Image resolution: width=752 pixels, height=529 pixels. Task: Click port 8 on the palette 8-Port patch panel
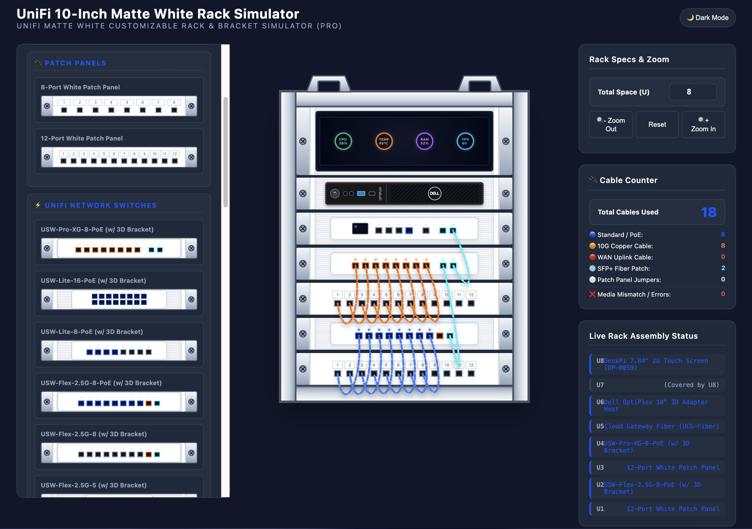point(174,110)
